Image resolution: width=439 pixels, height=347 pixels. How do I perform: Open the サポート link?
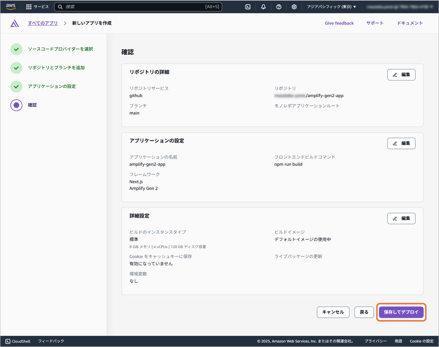(x=375, y=23)
